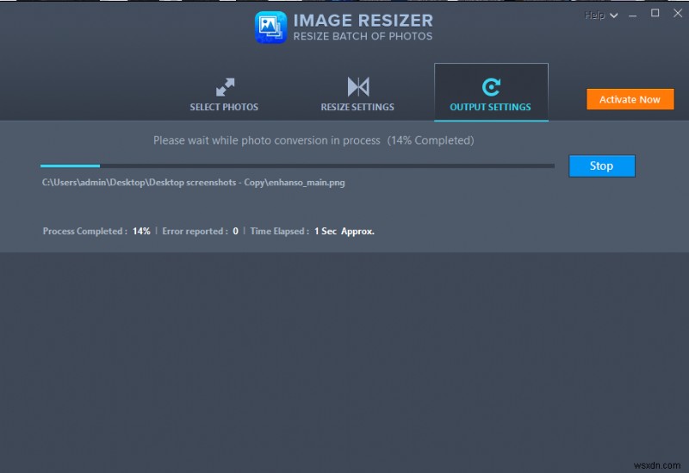Click the Resize Settings mirror icon
Viewport: 689px width, 473px height.
click(358, 87)
